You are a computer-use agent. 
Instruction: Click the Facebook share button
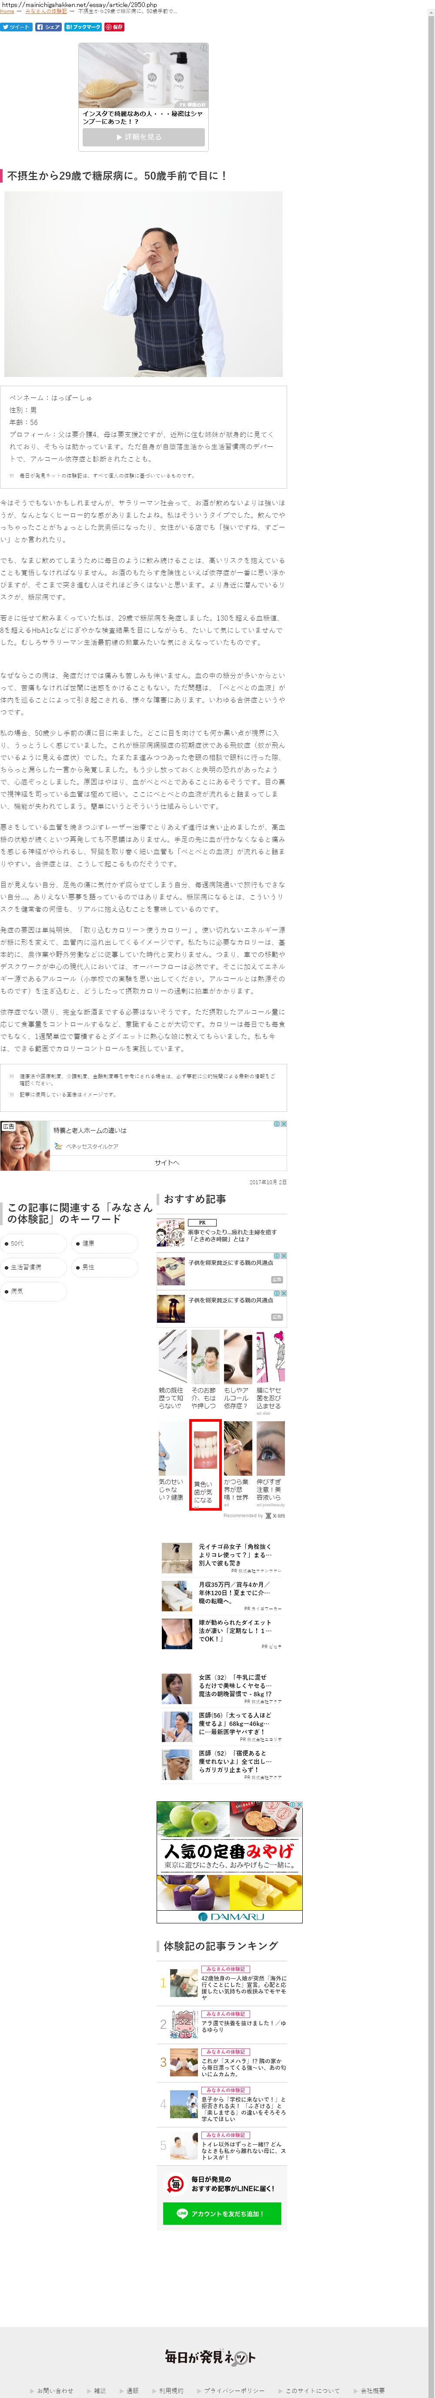pos(47,27)
